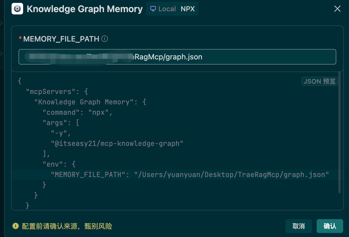Click the JSON preview vertical scrollbar
The height and width of the screenshot is (237, 349).
pos(339,133)
